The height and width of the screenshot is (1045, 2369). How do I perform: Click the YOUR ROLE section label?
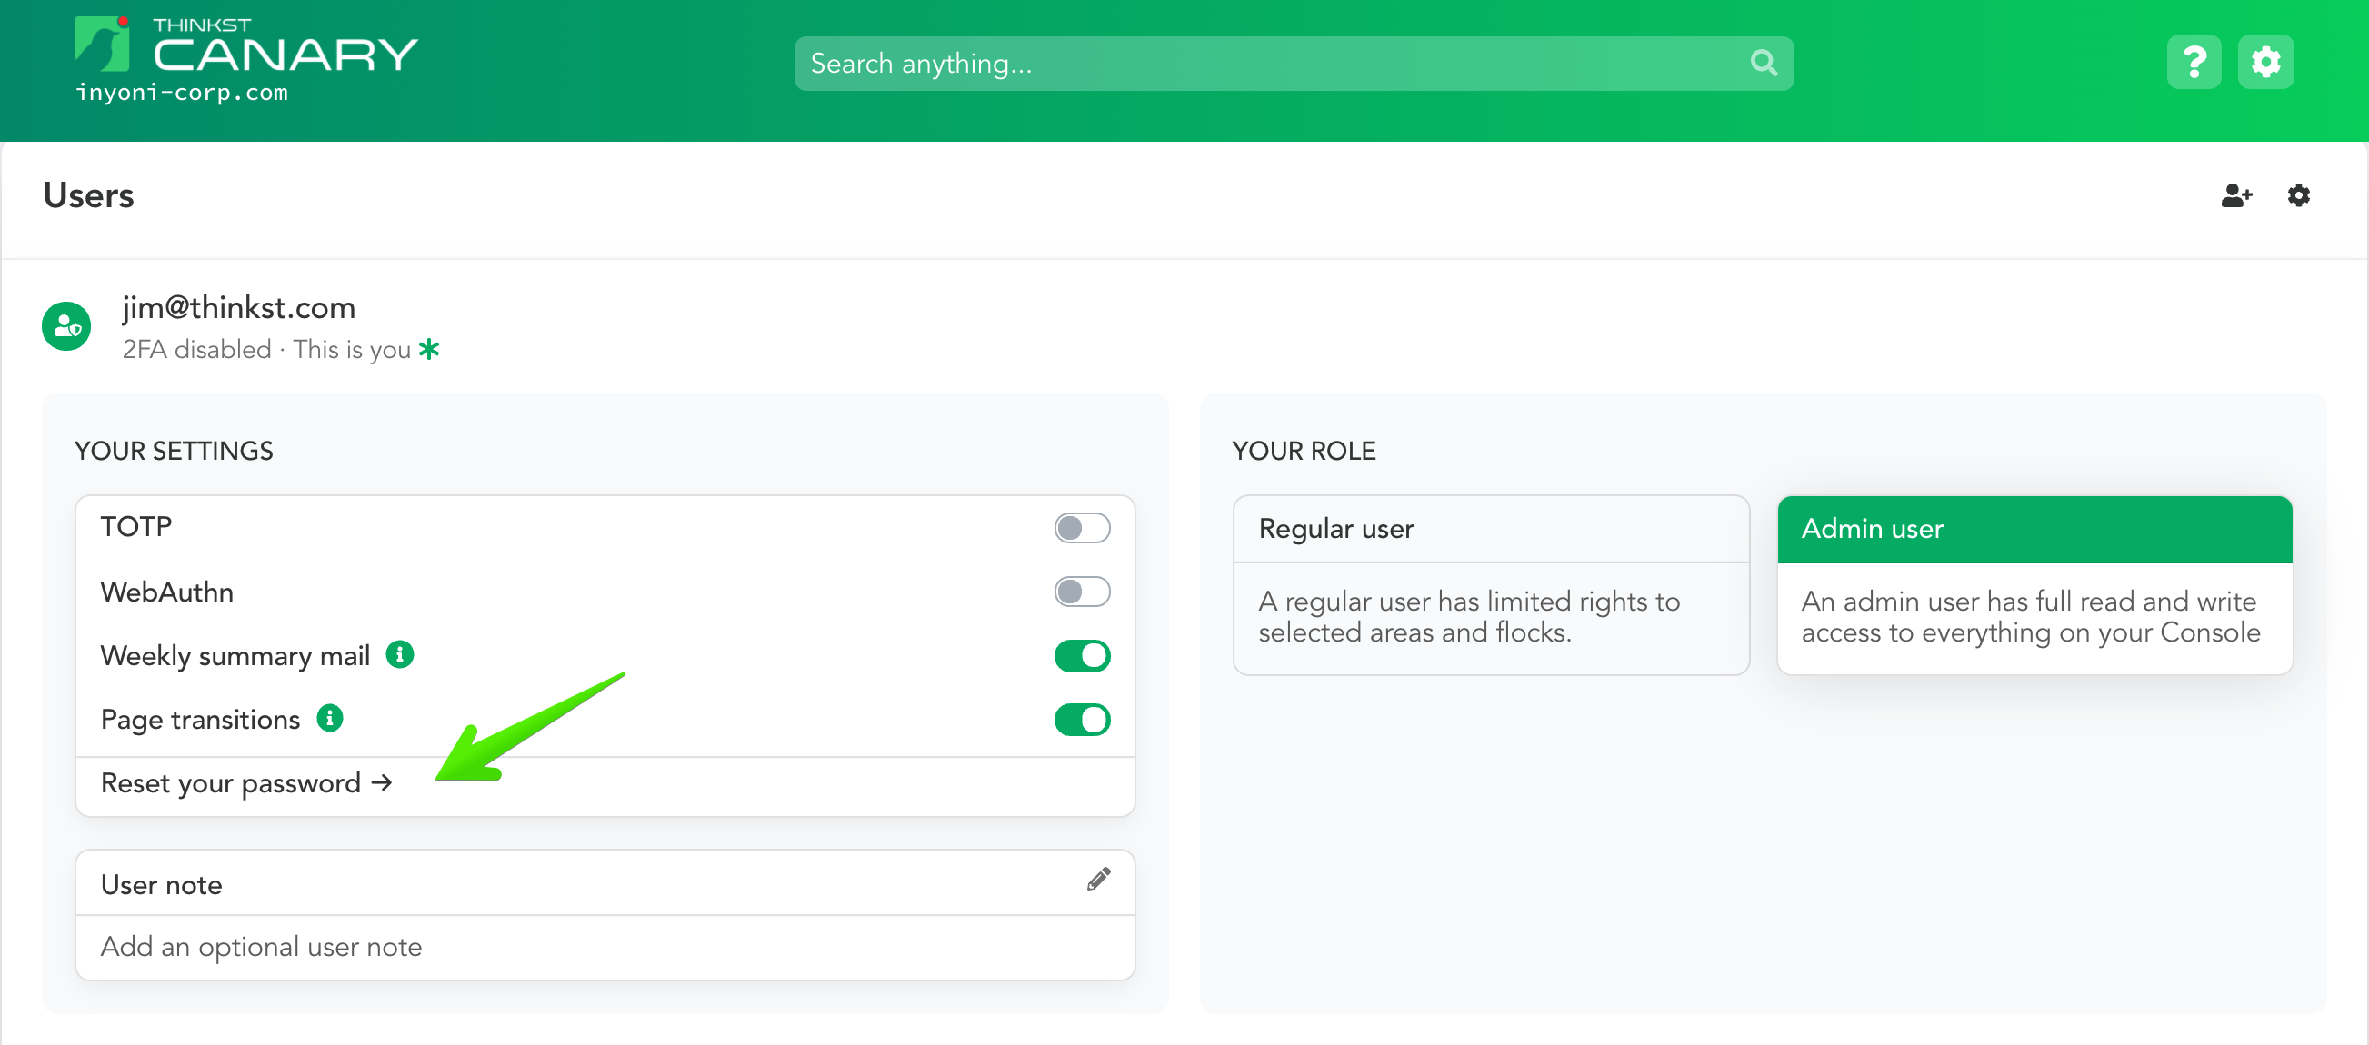(x=1304, y=451)
